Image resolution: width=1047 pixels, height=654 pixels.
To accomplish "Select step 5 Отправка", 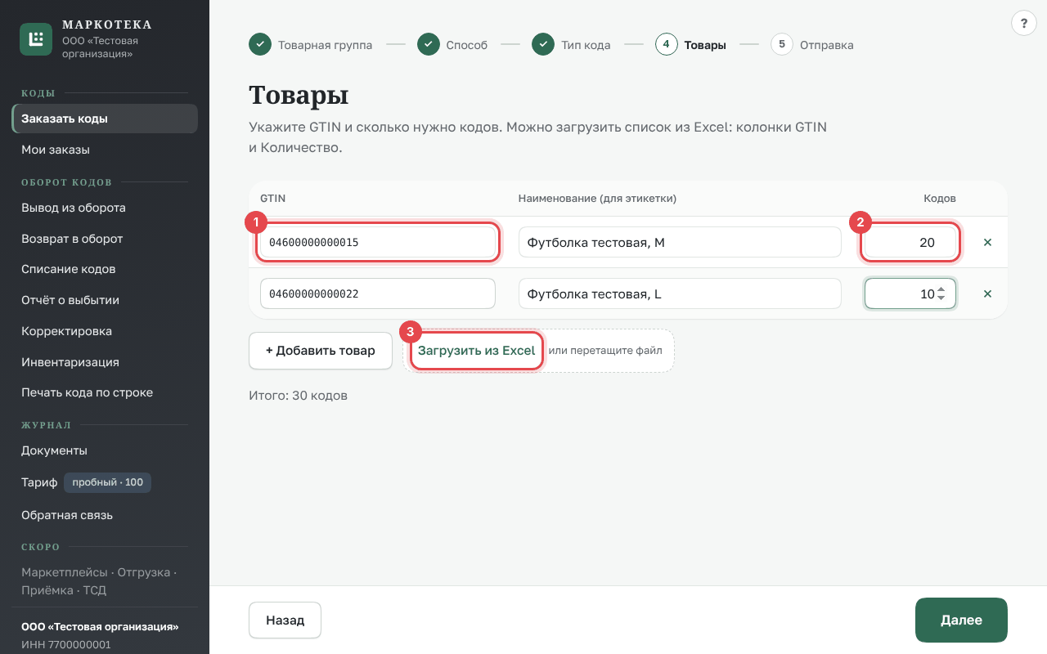I will coord(812,45).
